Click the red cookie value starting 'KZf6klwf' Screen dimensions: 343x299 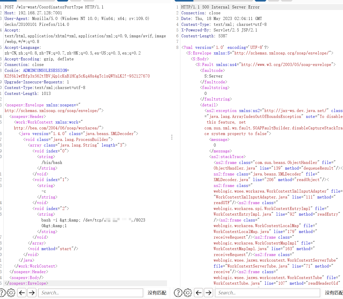click(x=77, y=76)
